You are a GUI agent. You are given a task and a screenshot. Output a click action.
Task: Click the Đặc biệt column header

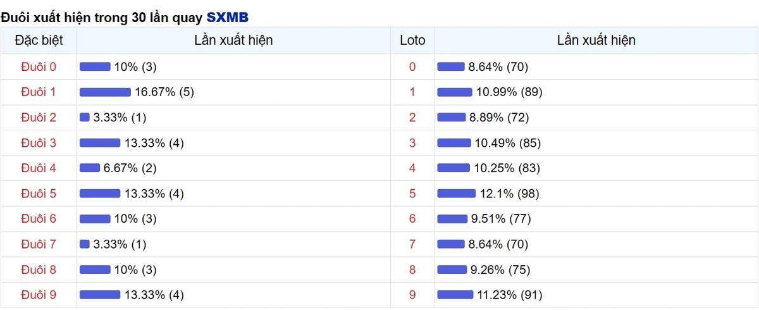pos(39,40)
